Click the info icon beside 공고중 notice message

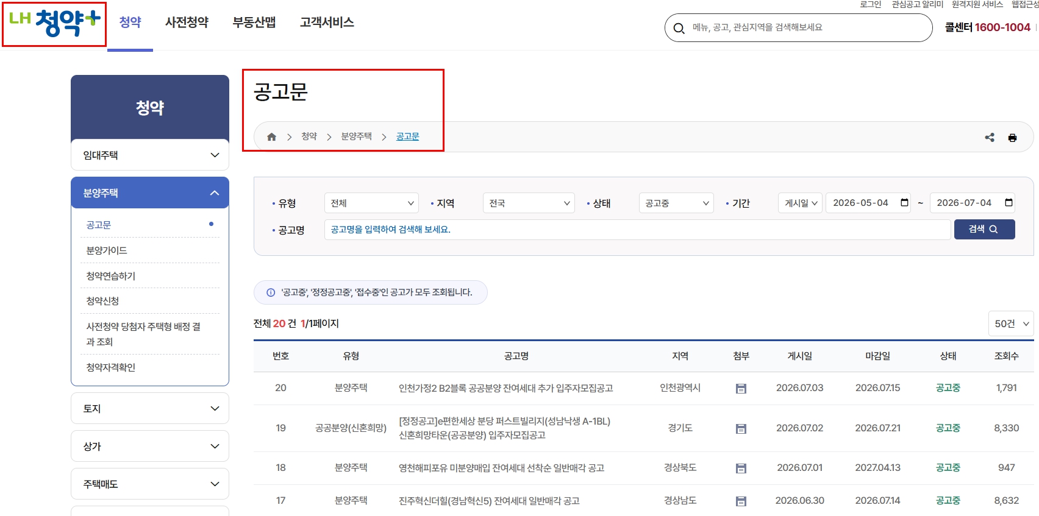[271, 292]
